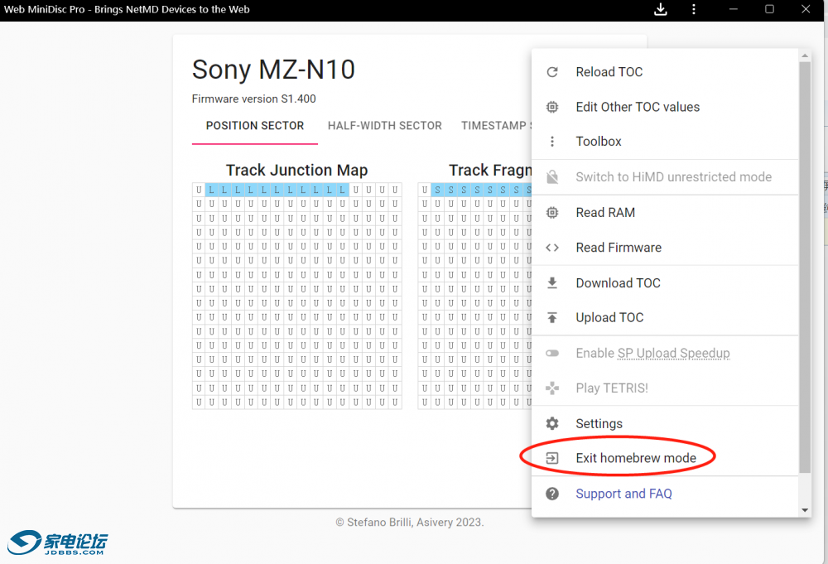Screen dimensions: 828x564
Task: Close the Web MiniDisc Pro window
Action: coord(806,9)
